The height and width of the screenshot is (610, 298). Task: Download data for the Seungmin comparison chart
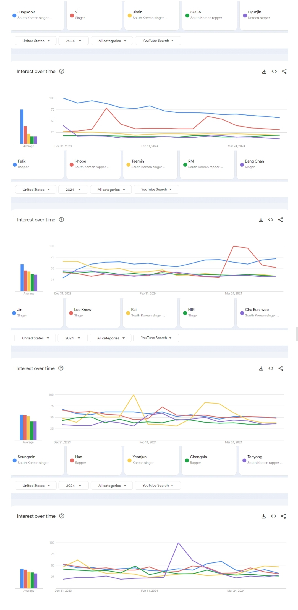click(x=263, y=516)
